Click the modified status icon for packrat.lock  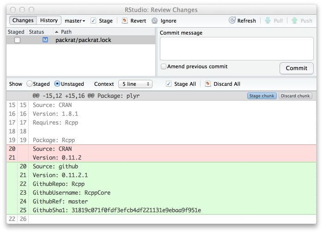tap(45, 40)
